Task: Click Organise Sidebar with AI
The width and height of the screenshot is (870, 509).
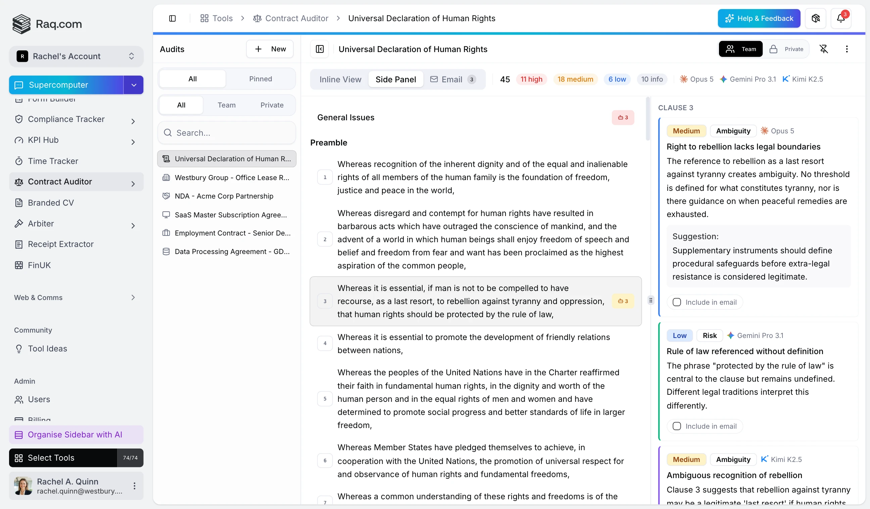Action: (x=76, y=435)
